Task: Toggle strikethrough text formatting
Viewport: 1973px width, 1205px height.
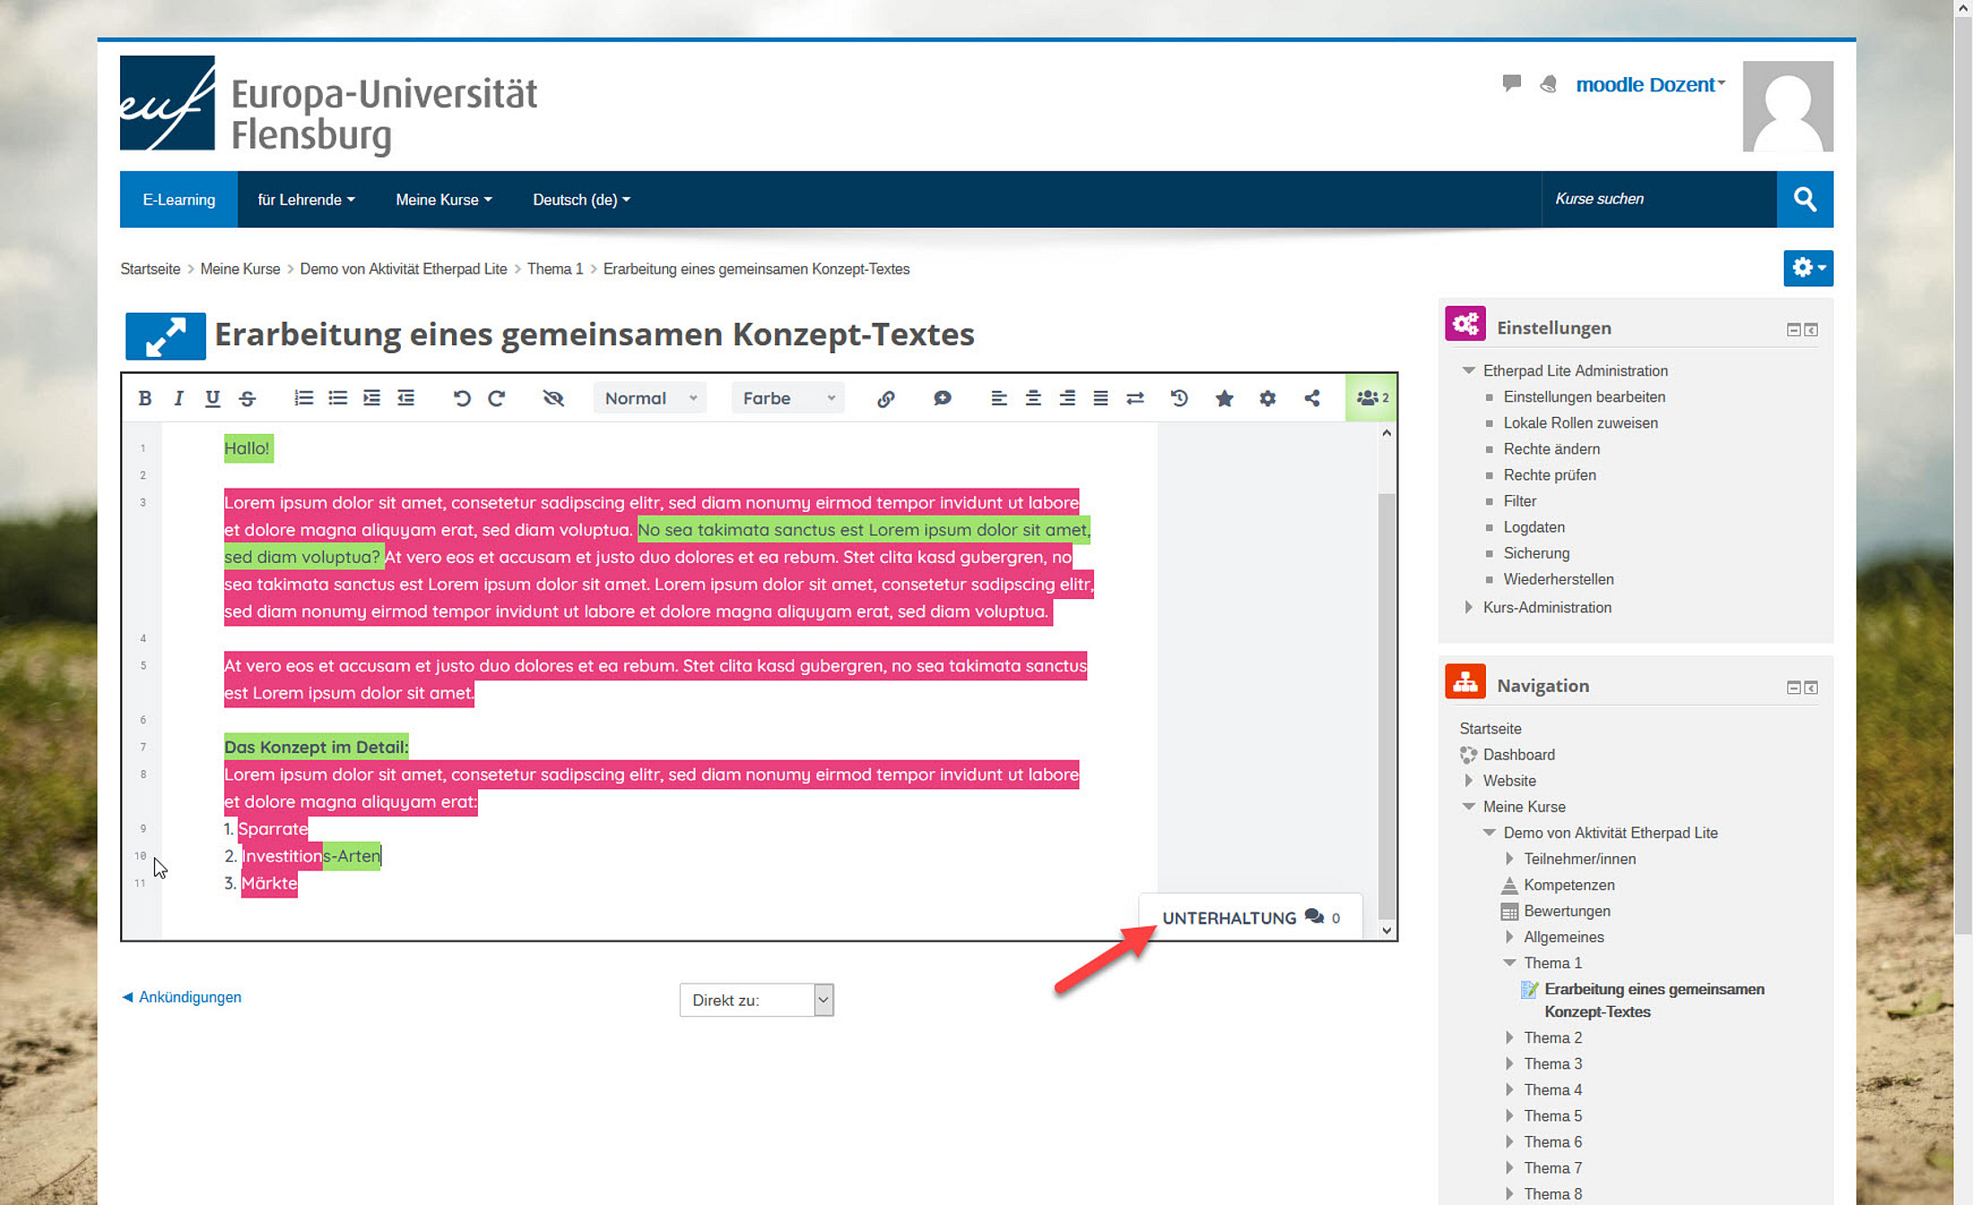Action: coord(248,398)
